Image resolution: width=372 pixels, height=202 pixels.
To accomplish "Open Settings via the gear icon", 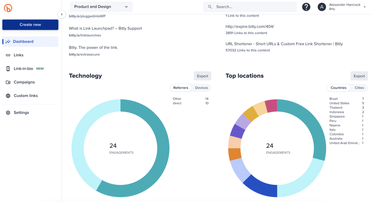I will point(8,112).
